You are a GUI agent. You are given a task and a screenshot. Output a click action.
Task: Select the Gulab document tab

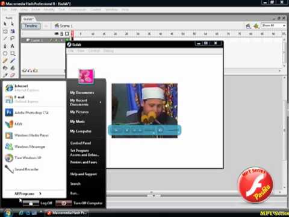(x=28, y=19)
